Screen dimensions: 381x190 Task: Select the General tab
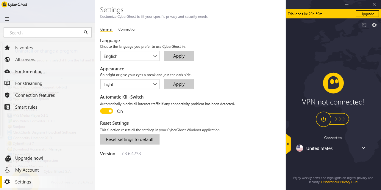(x=106, y=29)
